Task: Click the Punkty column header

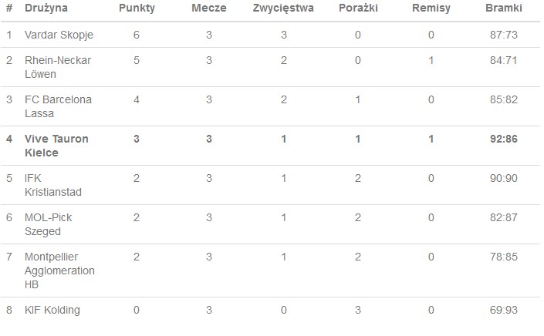Action: [137, 8]
